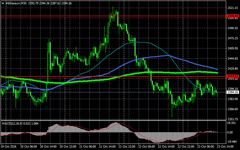
Task: Click price scale label 2383.90
Action: [233, 99]
